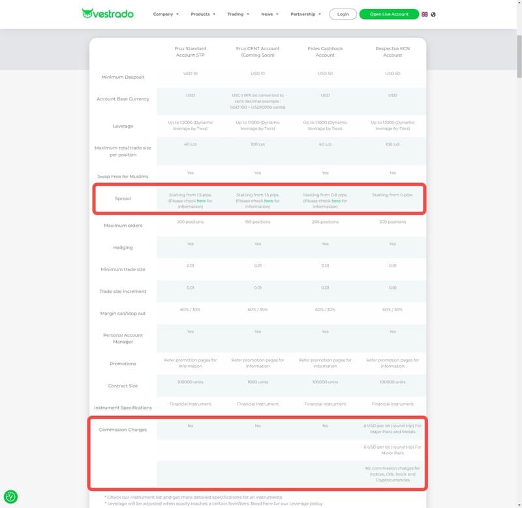
Task: Expand the Company dropdown menu
Action: [x=166, y=14]
